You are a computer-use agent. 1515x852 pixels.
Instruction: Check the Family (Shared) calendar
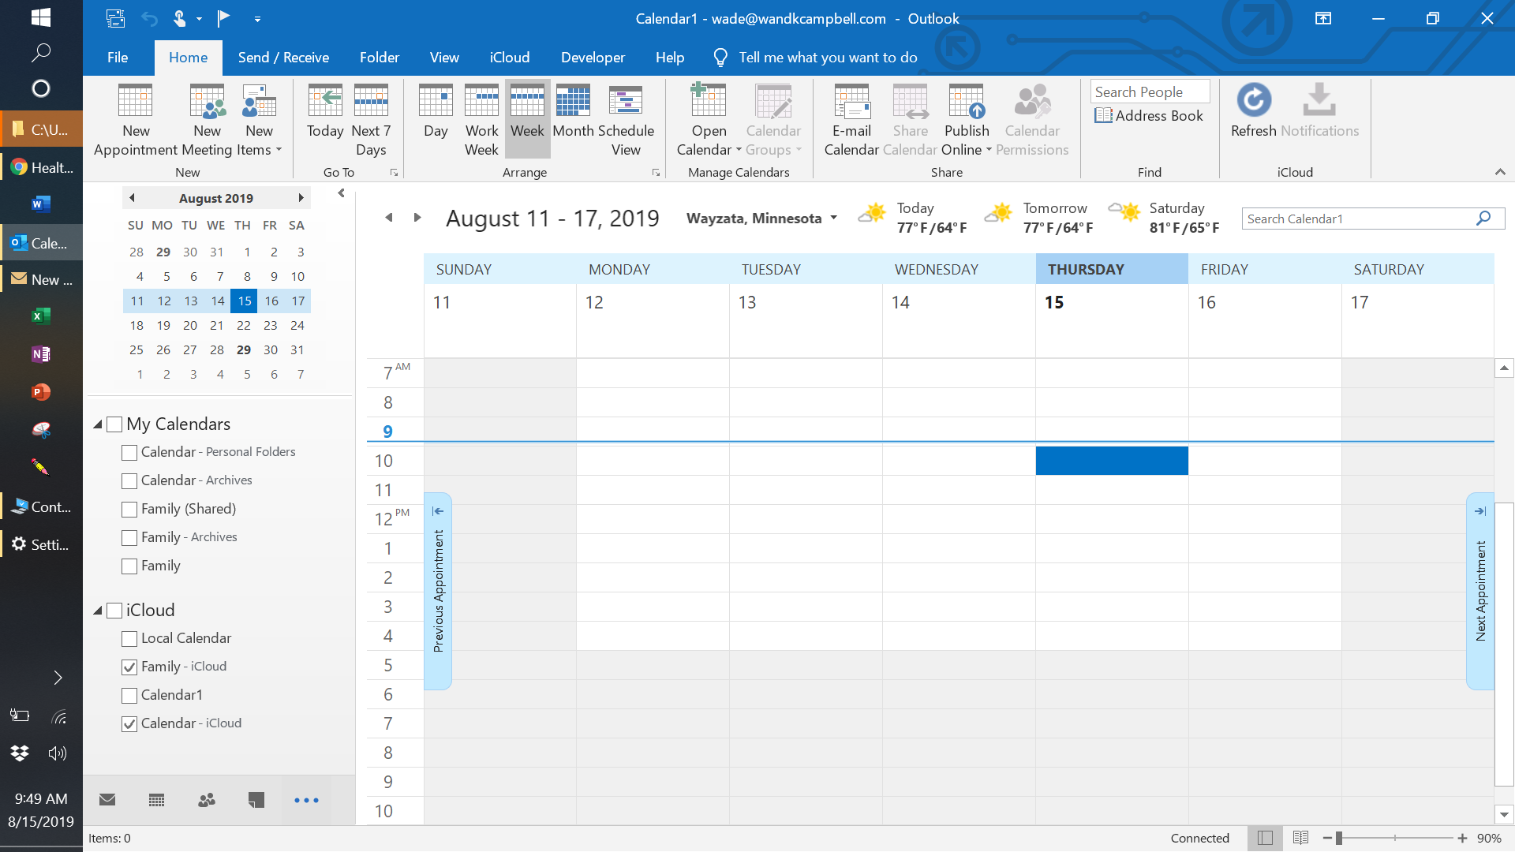(x=129, y=510)
